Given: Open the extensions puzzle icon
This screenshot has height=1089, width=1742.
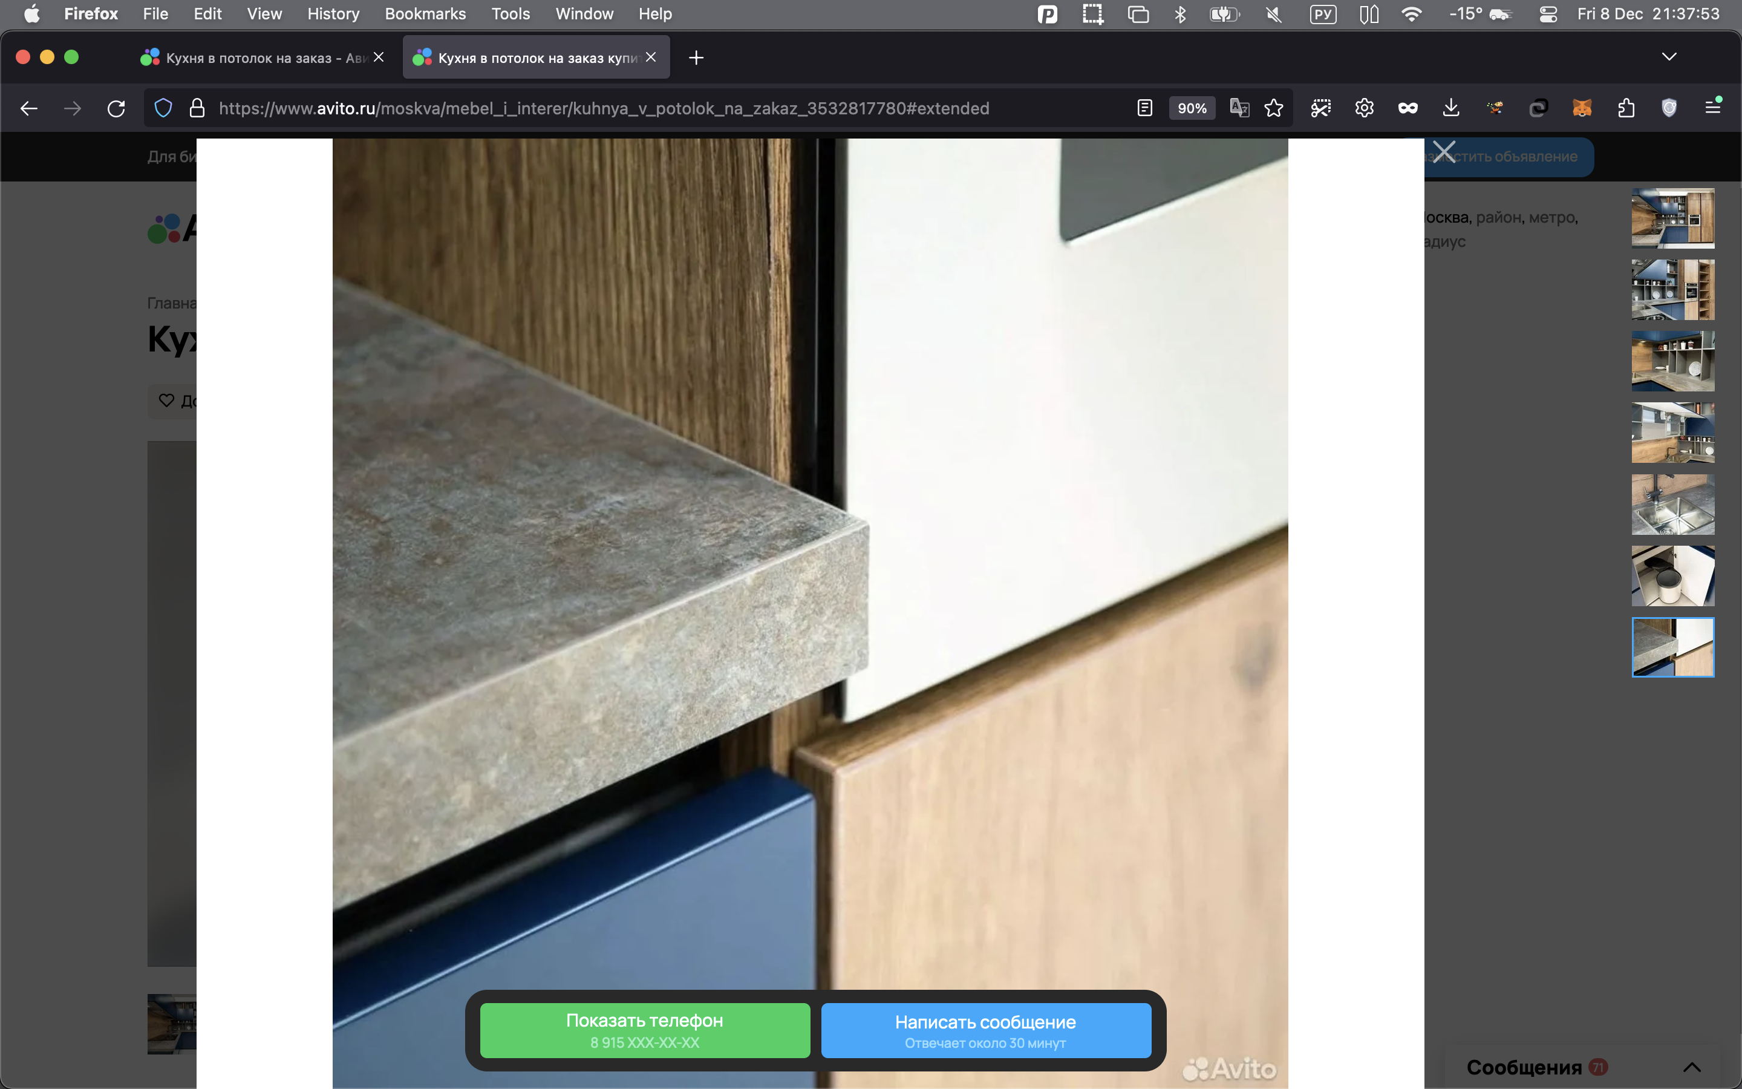Looking at the screenshot, I should pos(1625,109).
